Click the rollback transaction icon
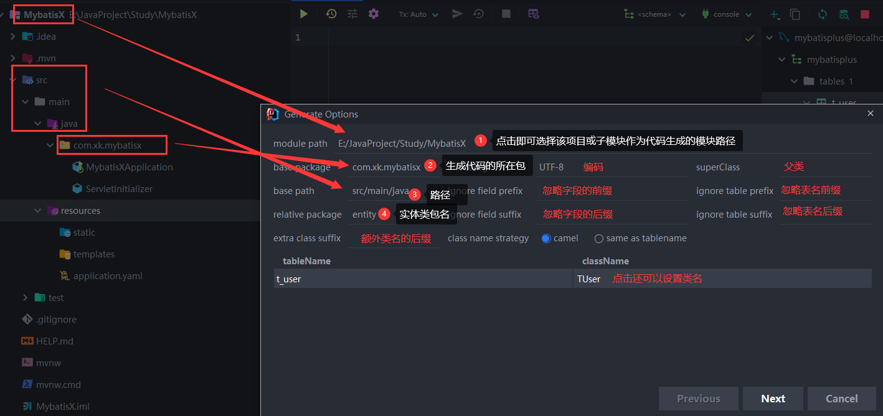This screenshot has width=883, height=416. tap(479, 14)
